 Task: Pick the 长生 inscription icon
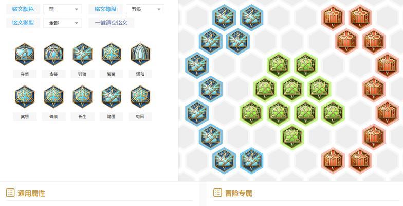point(82,97)
